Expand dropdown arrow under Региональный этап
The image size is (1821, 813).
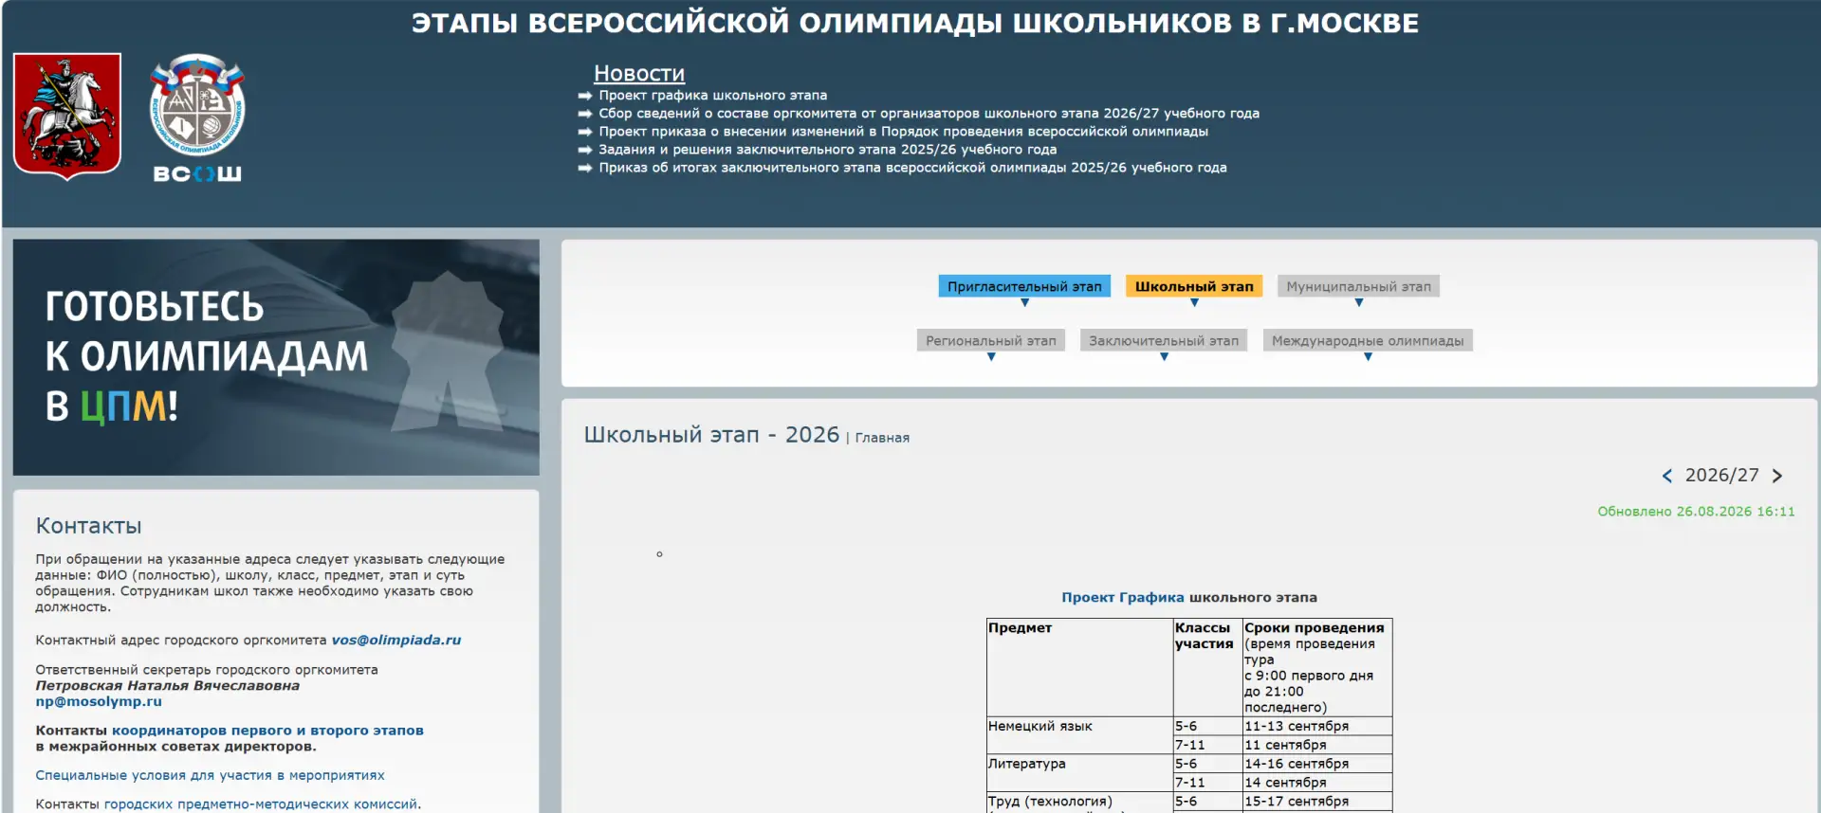pyautogui.click(x=991, y=357)
